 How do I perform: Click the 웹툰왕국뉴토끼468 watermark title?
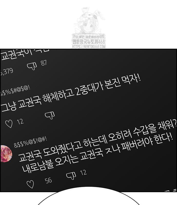pyautogui.click(x=89, y=42)
